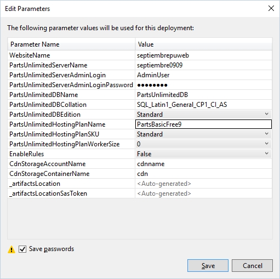Screen dimensions: 280x279
Task: Open the PartsUnlimitedHostingPlanWorkerSize dropdown
Action: pos(203,144)
